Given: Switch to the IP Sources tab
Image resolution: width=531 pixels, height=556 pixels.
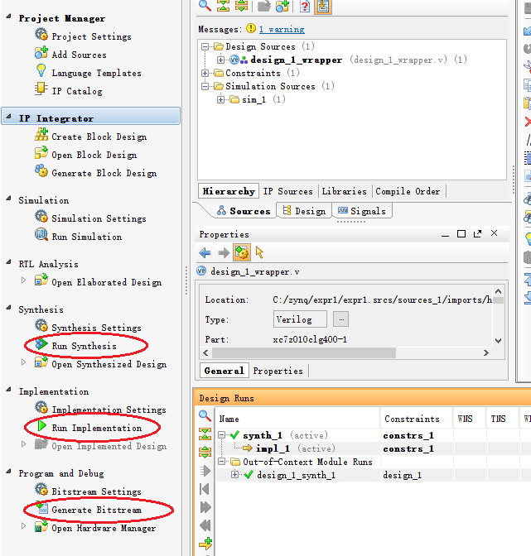Looking at the screenshot, I should tap(287, 191).
